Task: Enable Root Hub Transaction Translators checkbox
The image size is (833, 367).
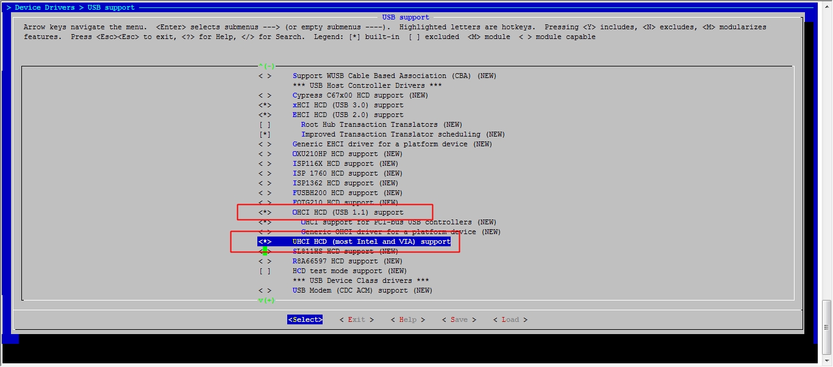Action: click(x=265, y=124)
